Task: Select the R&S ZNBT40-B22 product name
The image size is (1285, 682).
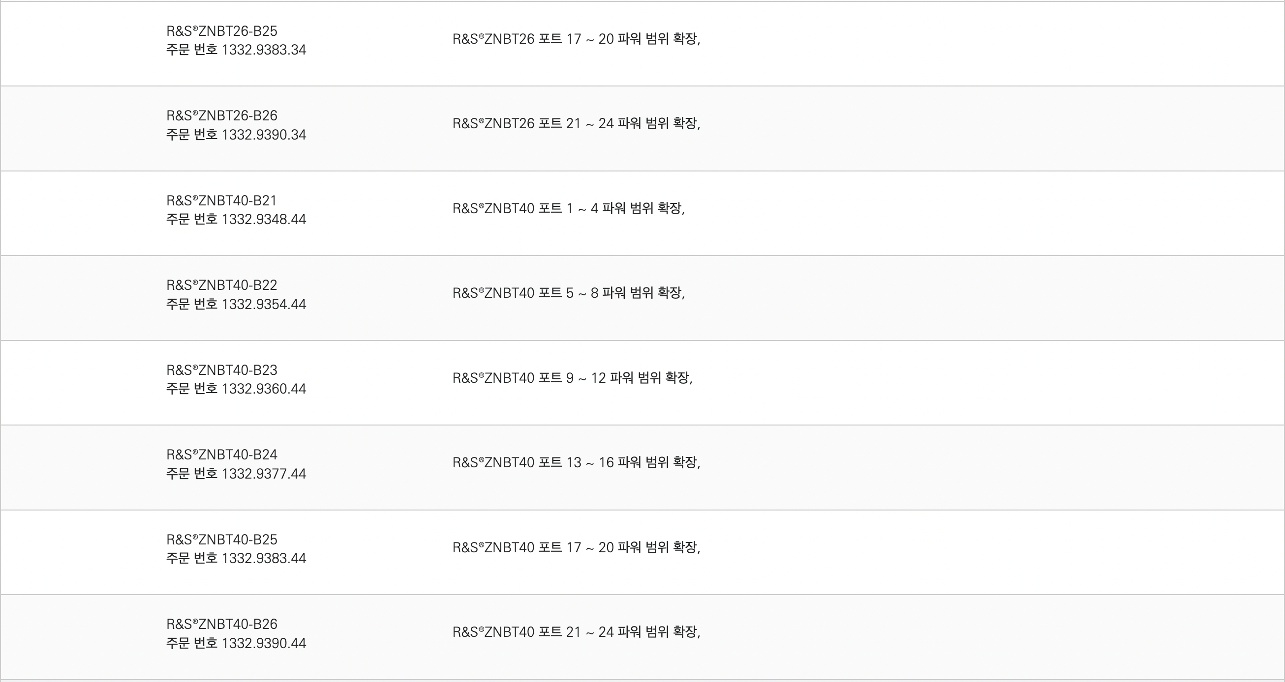Action: [221, 285]
